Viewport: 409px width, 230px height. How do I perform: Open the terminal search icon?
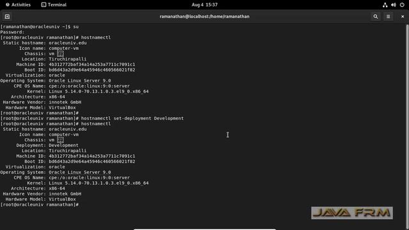click(375, 17)
